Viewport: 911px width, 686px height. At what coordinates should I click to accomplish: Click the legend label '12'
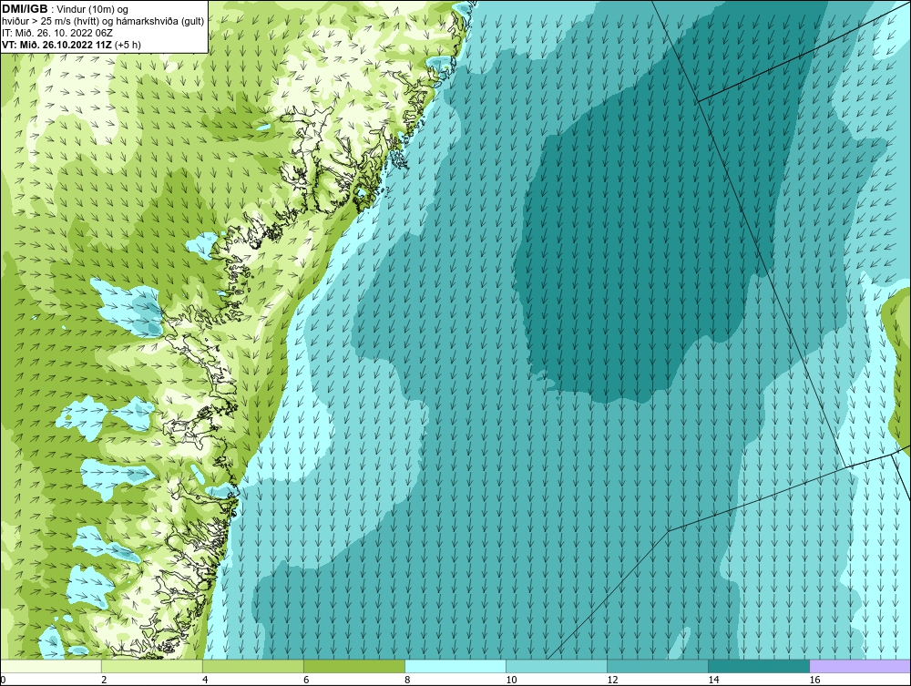(612, 681)
